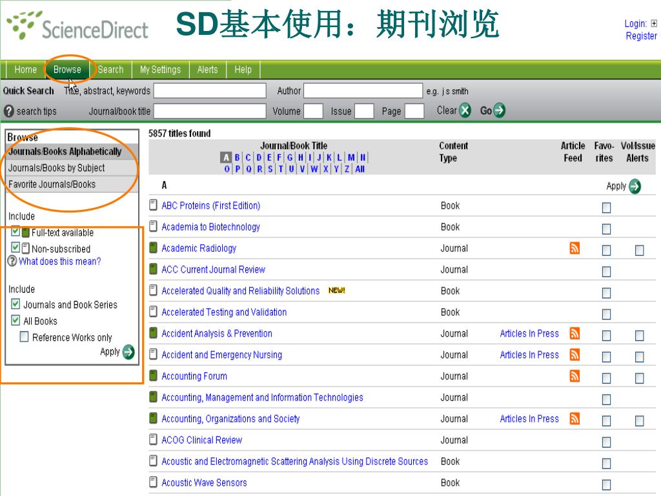Open Articles In Press for Accident Analysis & Prevention

[529, 334]
